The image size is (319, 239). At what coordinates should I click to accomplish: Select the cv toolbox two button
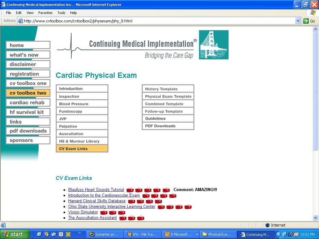pos(28,93)
